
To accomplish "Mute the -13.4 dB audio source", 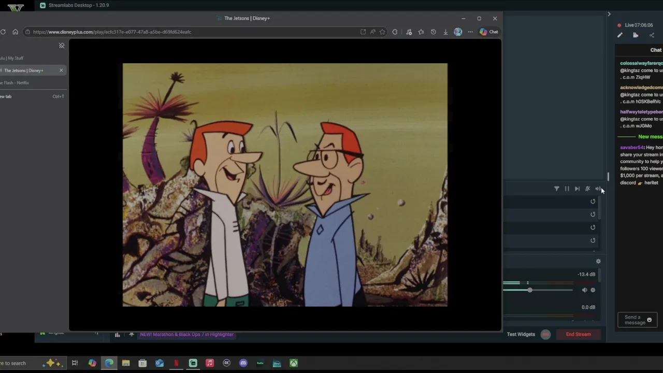I will point(584,290).
